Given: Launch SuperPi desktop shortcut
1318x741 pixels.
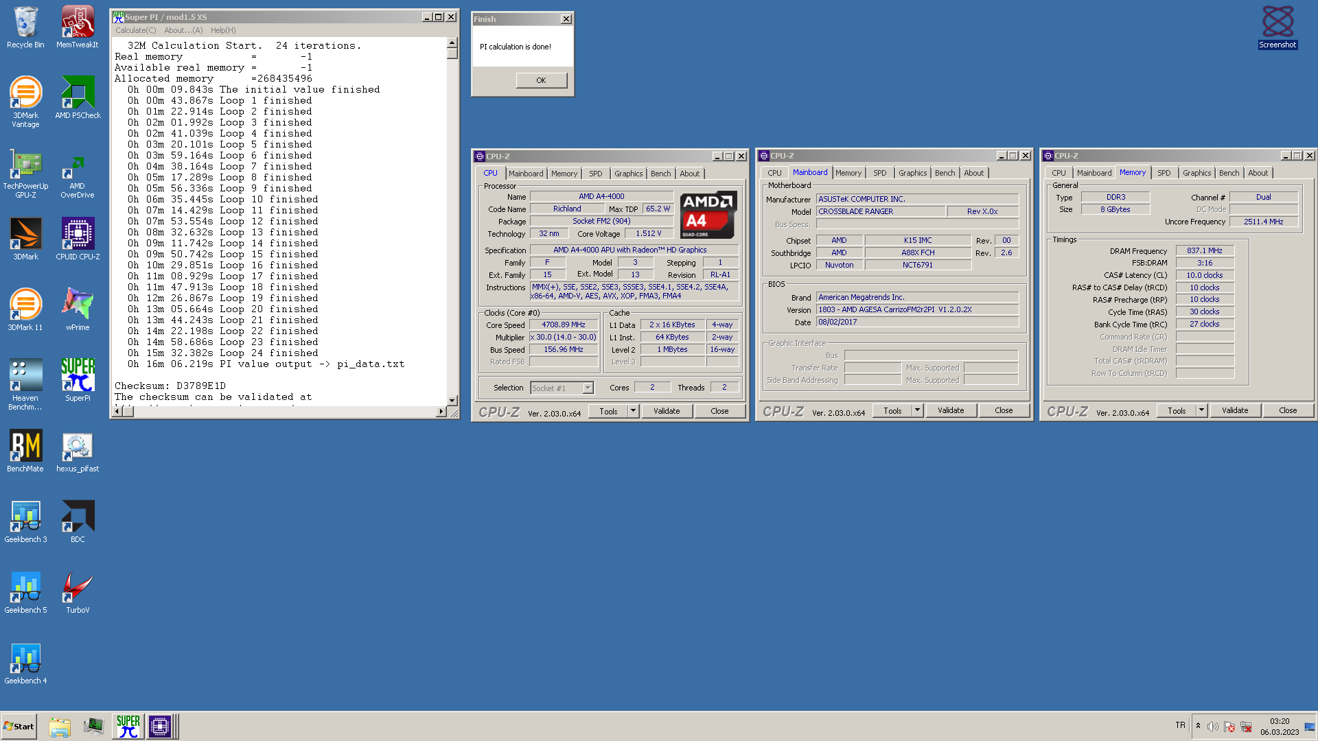Looking at the screenshot, I should 78,380.
